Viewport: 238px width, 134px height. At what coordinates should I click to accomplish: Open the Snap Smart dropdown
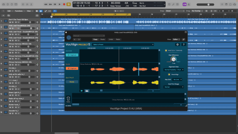tap(175, 11)
